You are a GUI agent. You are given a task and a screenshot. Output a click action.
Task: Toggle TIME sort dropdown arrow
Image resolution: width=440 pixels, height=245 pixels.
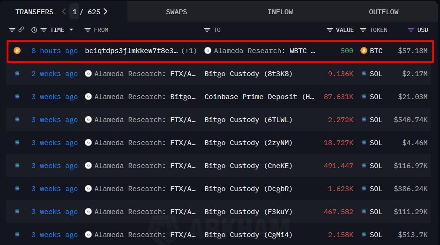click(71, 30)
